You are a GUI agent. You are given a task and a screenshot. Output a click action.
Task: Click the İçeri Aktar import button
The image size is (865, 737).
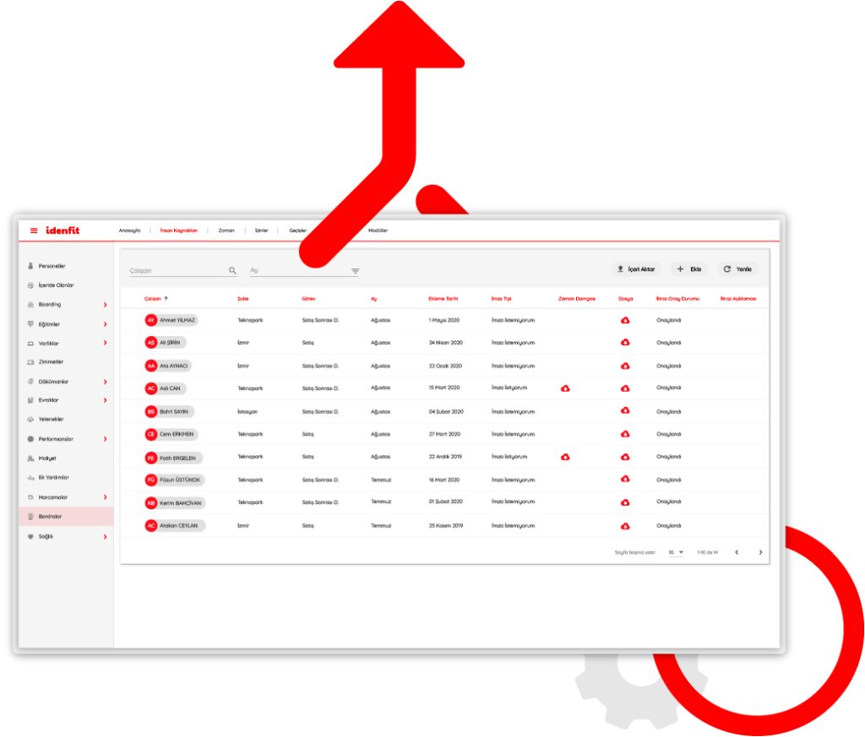(x=636, y=269)
